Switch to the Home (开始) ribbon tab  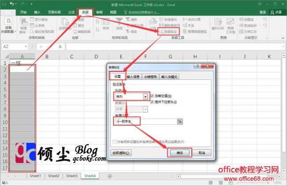coord(23,12)
